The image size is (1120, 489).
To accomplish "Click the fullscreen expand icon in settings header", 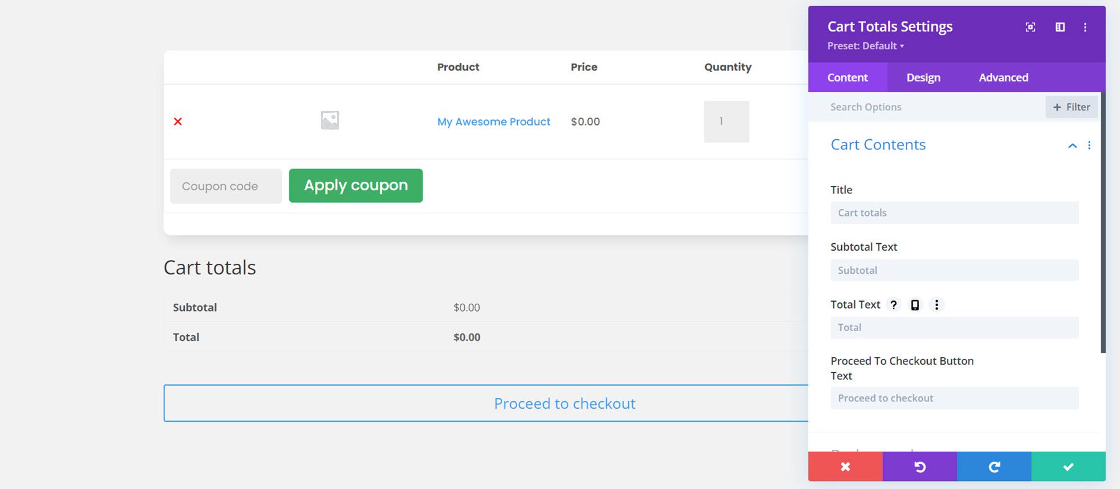I will pyautogui.click(x=1030, y=27).
